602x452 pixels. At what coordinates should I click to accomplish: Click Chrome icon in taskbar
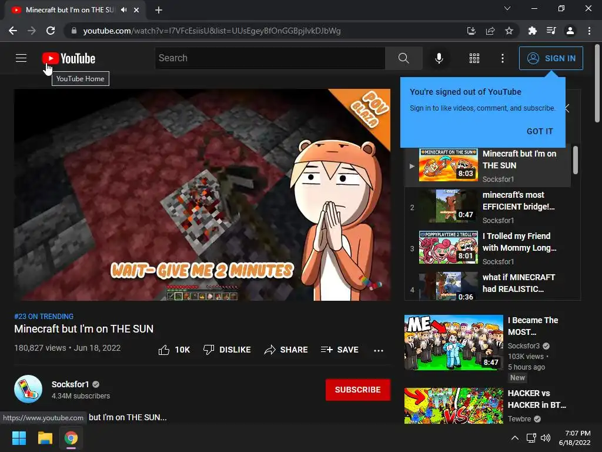71,438
